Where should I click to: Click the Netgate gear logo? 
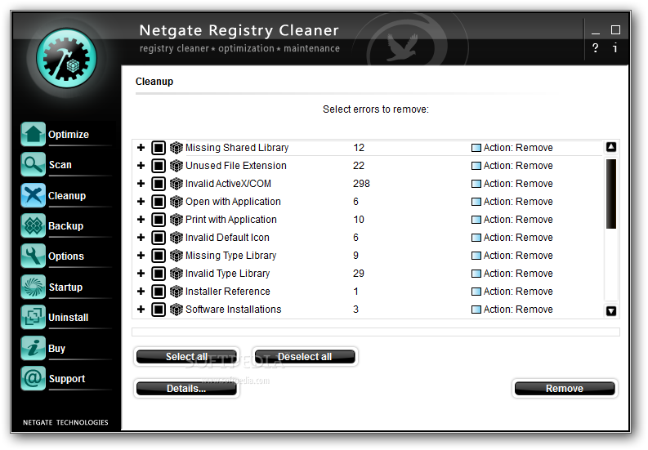66,58
